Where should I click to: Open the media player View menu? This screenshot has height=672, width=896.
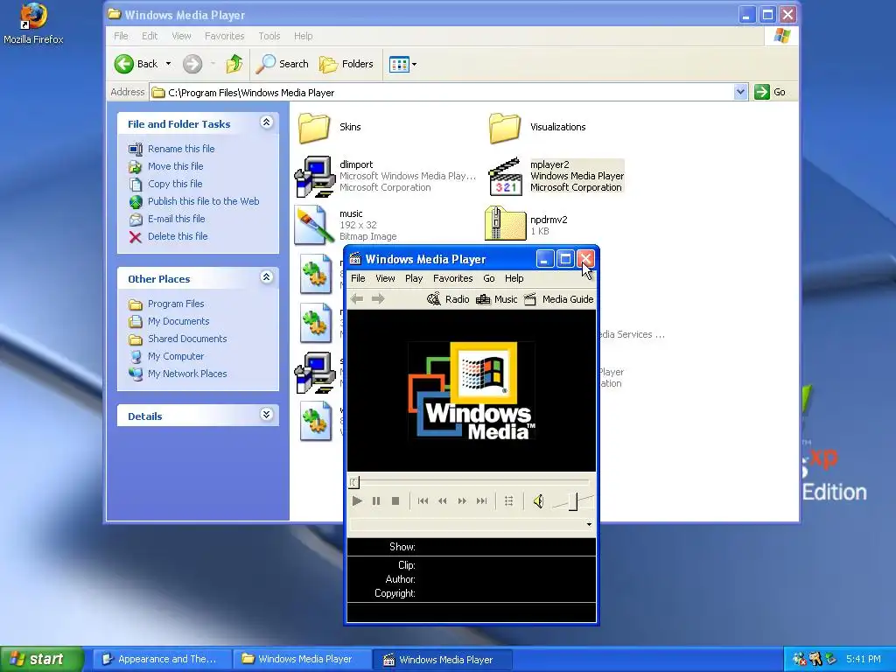(385, 278)
